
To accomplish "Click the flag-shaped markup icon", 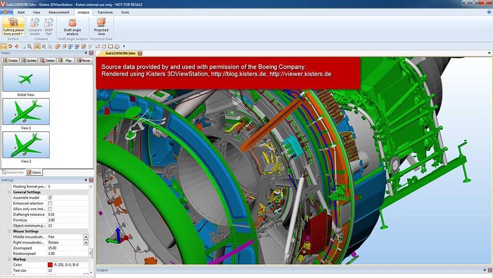I will point(98,47).
